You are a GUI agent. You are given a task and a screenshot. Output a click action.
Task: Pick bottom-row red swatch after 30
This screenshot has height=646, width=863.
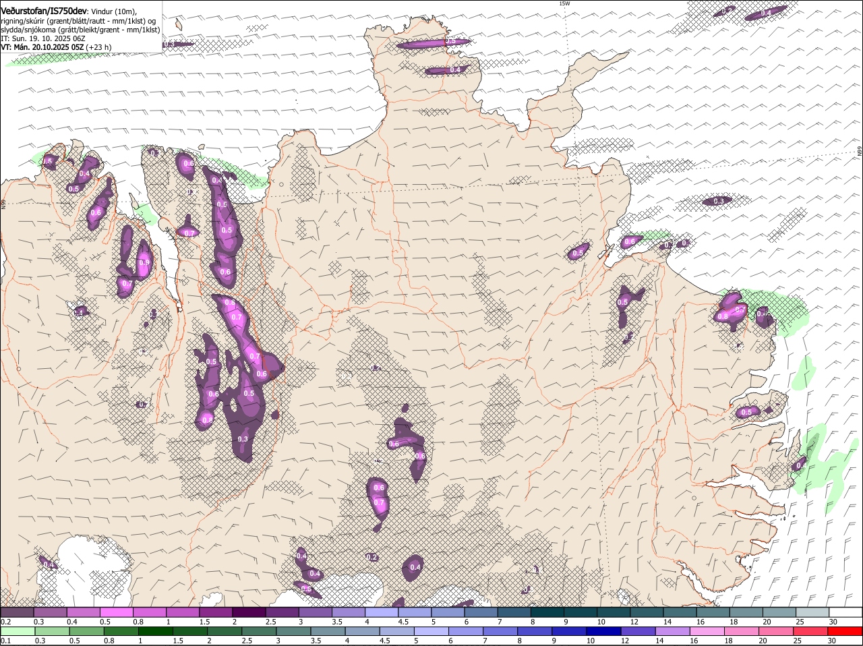pyautogui.click(x=846, y=632)
